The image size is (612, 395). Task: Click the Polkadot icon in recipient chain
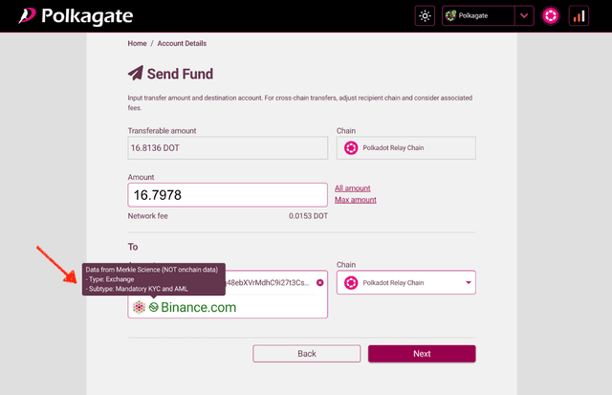(351, 283)
